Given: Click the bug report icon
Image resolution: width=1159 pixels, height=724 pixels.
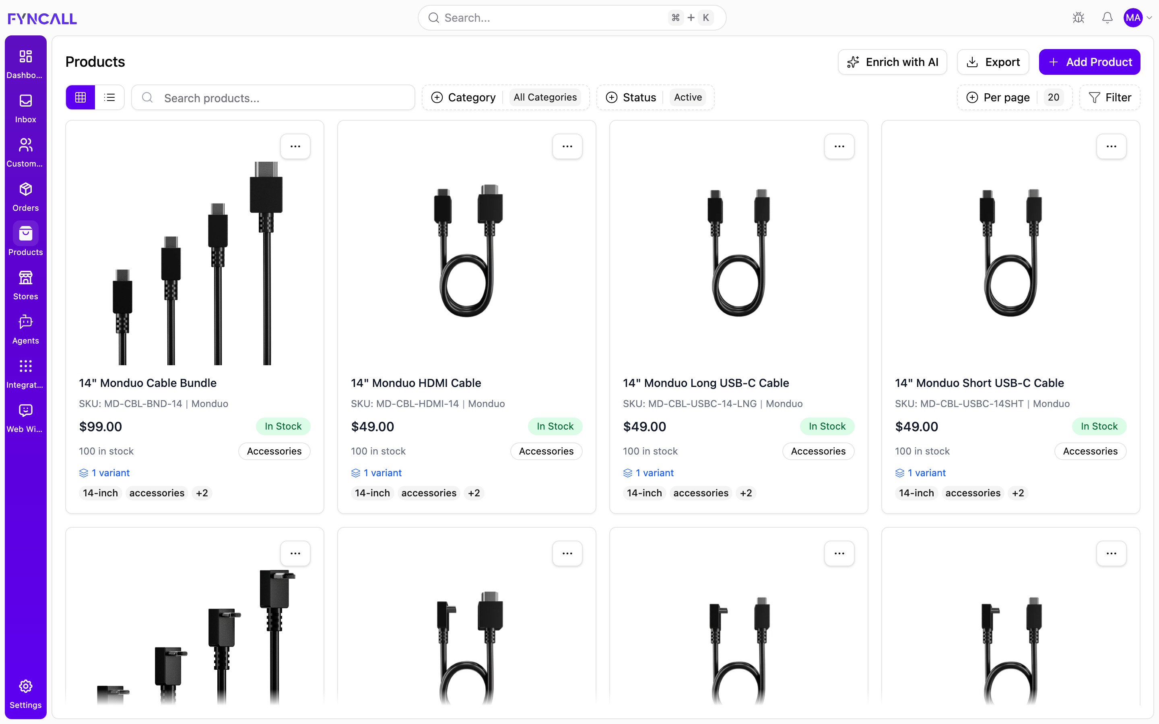Looking at the screenshot, I should [x=1078, y=18].
